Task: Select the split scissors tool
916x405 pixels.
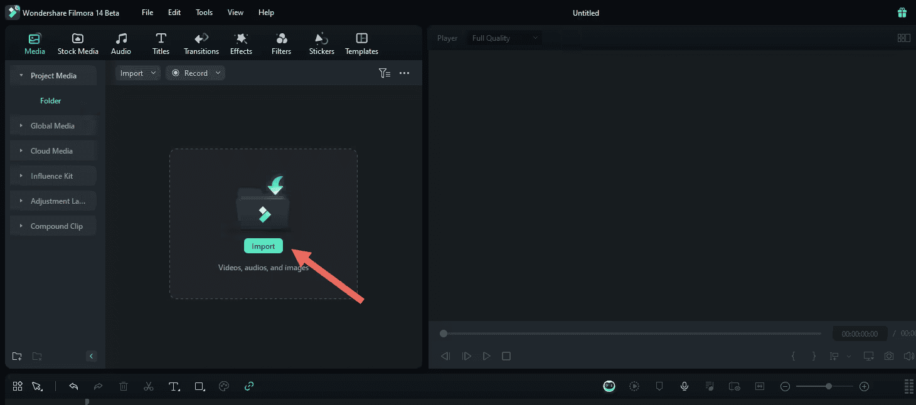Action: [x=149, y=386]
